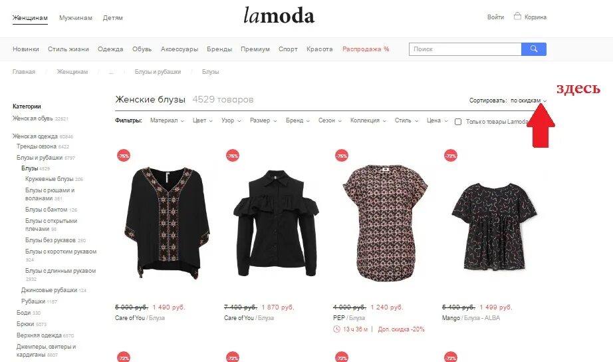
Task: Click the -75% badge on PEP blouse
Action: (x=342, y=156)
